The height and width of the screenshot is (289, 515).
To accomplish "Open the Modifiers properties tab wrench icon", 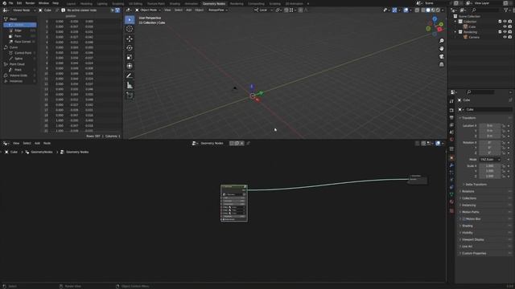I will coord(451,165).
